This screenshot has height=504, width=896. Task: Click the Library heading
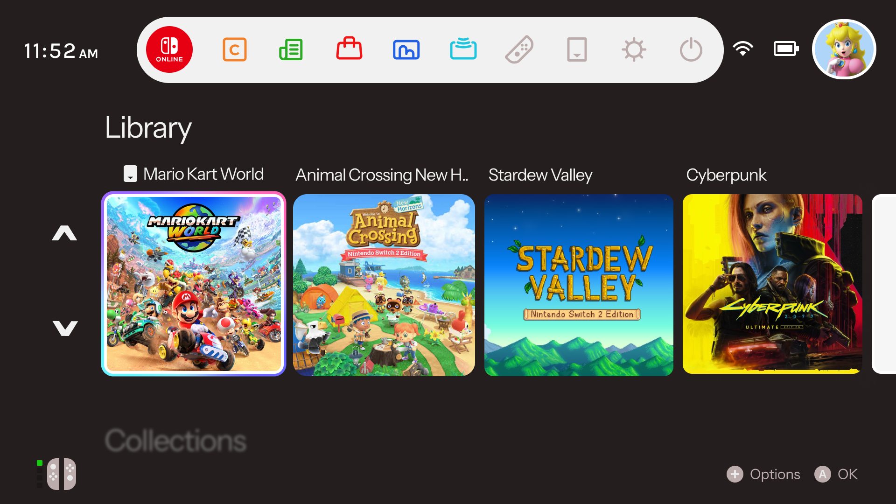[x=148, y=128]
